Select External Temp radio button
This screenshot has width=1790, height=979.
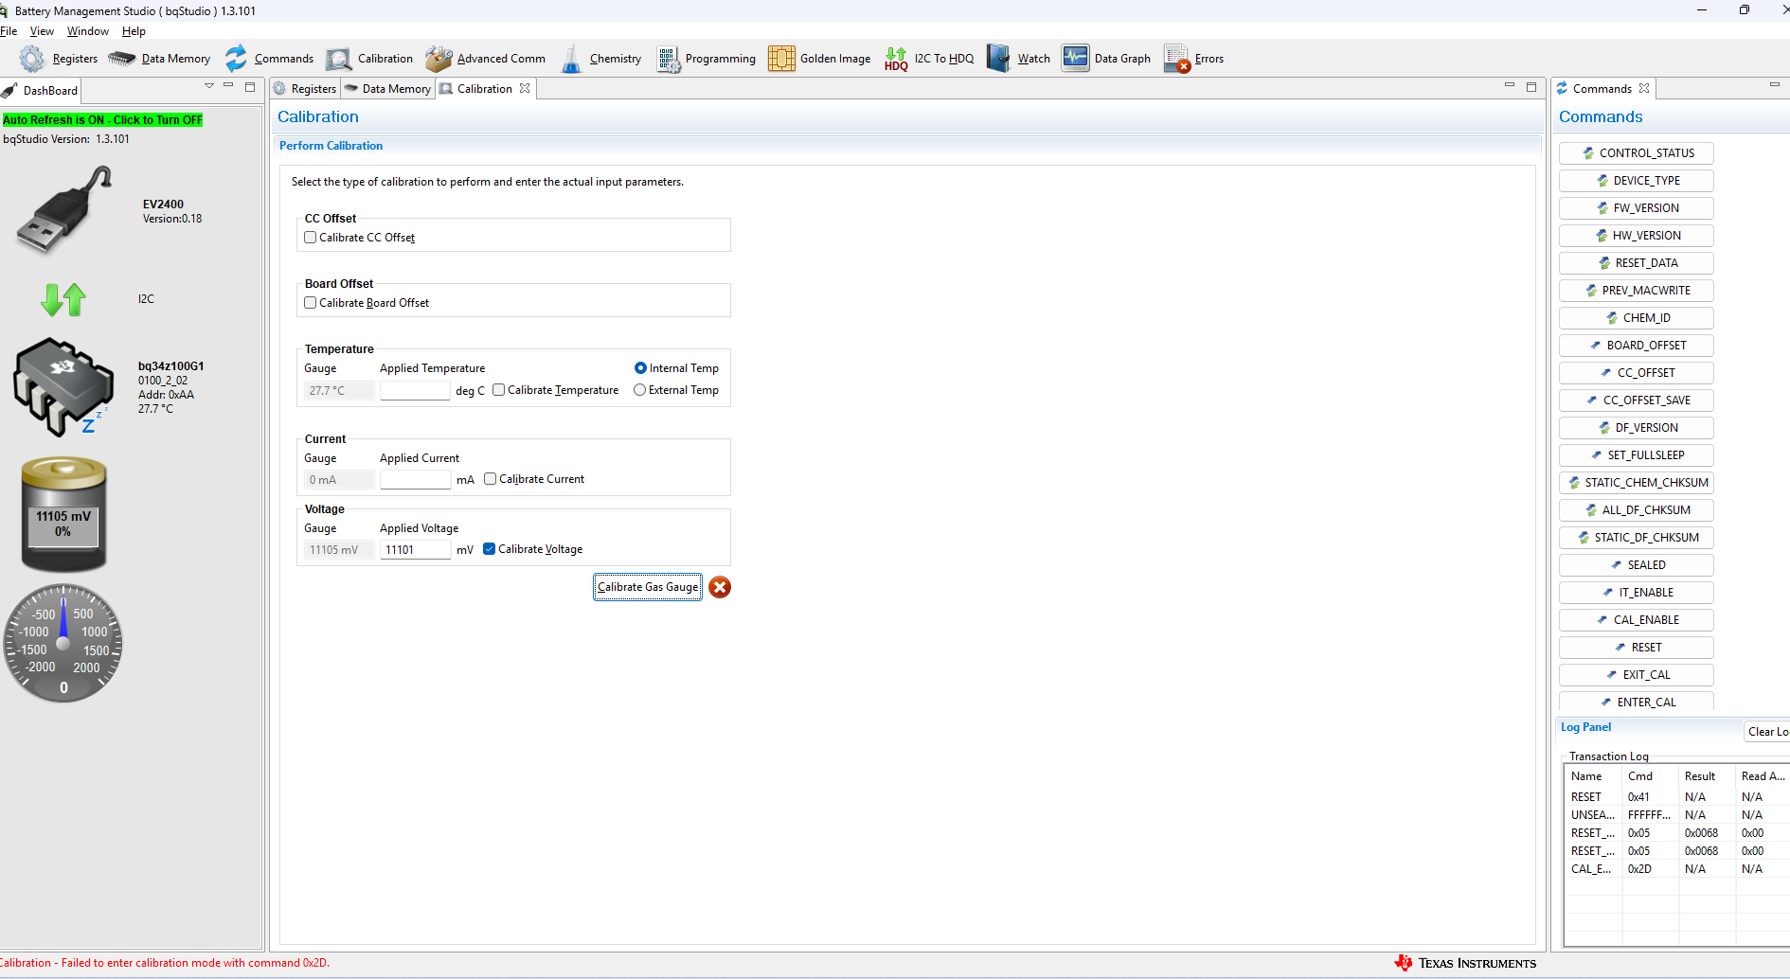coord(639,390)
